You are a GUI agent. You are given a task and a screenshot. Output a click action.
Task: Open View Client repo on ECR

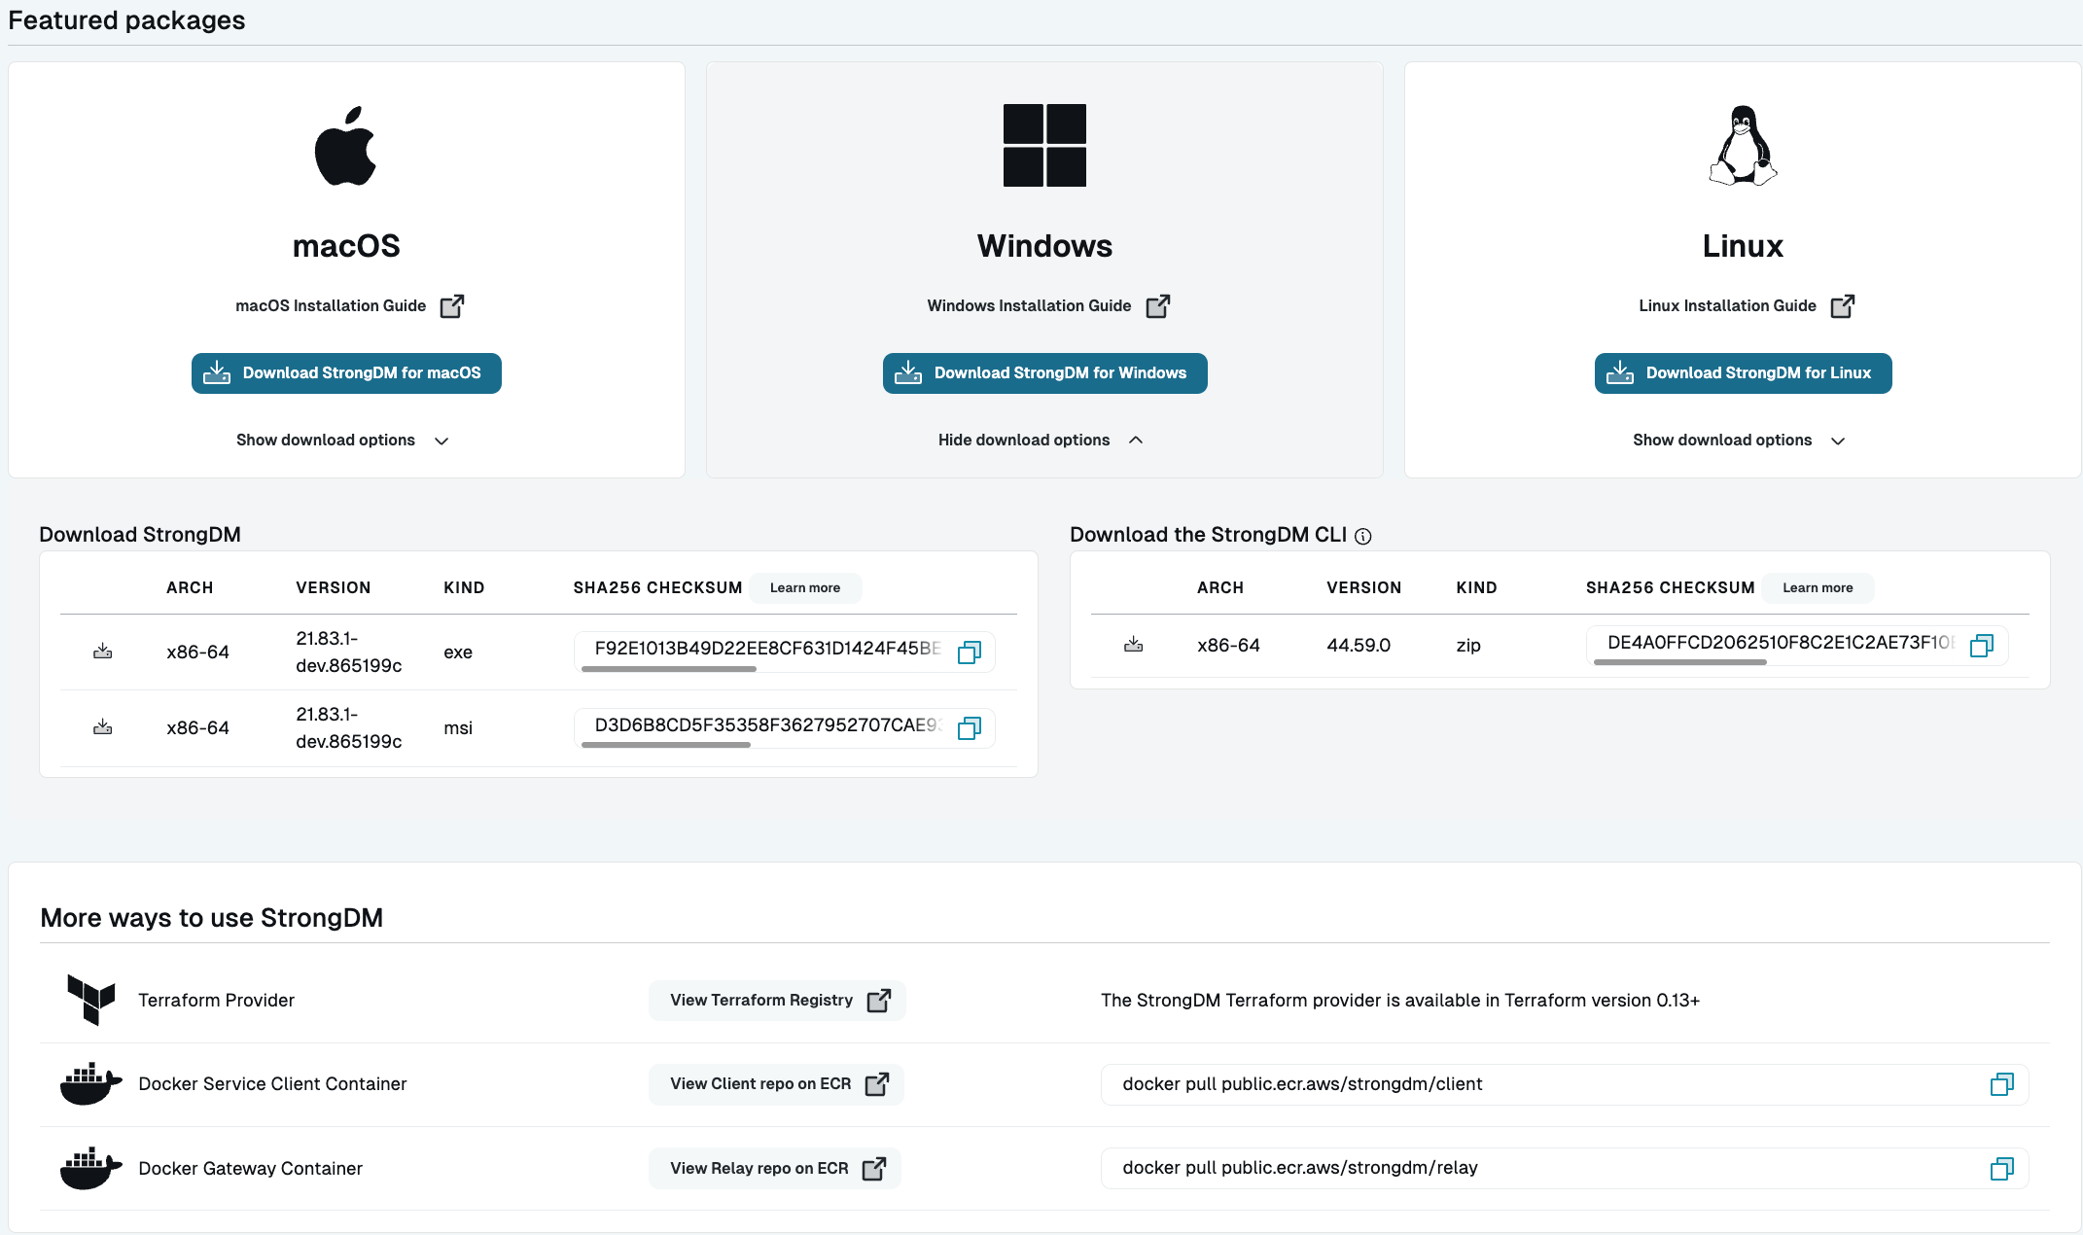pos(777,1084)
